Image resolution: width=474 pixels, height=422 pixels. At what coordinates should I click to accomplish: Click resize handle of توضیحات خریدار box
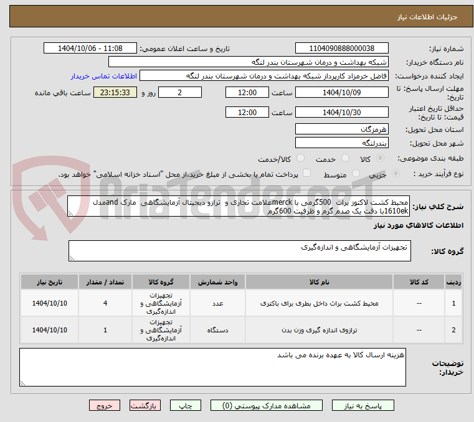coord(22,383)
